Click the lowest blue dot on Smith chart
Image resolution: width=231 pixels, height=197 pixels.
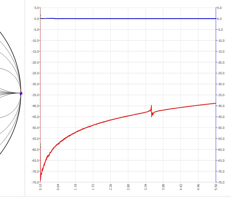pos(21,94)
